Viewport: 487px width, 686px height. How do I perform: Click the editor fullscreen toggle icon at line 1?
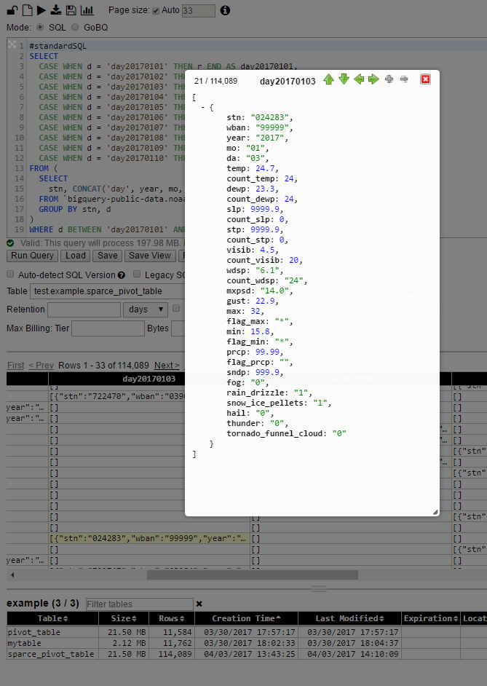(x=12, y=44)
